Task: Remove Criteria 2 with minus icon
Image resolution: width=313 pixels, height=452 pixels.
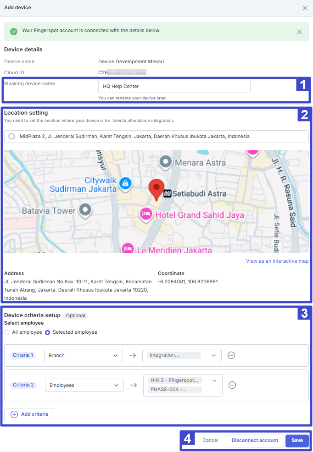Action: (232, 385)
